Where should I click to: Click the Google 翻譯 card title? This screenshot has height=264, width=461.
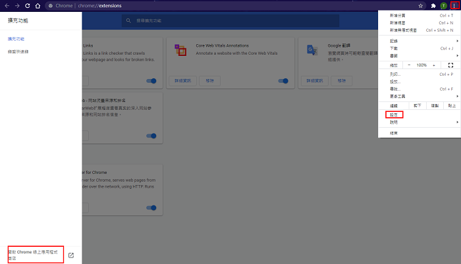339,45
